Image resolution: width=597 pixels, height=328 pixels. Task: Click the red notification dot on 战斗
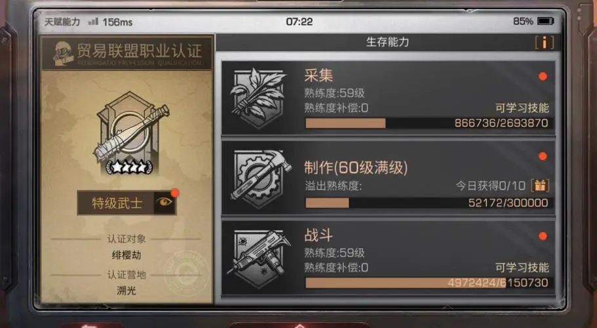(x=543, y=236)
